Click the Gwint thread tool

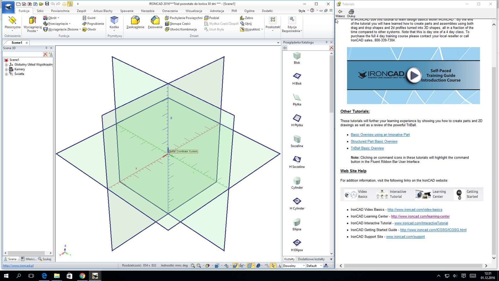click(x=89, y=18)
